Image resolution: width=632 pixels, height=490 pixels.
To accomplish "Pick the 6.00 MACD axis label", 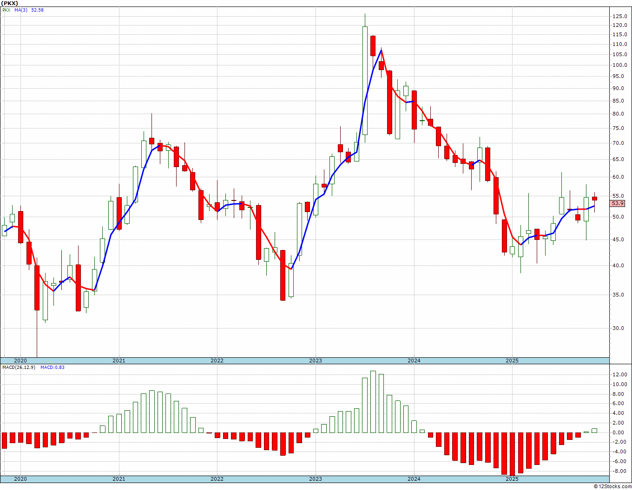I will [618, 404].
